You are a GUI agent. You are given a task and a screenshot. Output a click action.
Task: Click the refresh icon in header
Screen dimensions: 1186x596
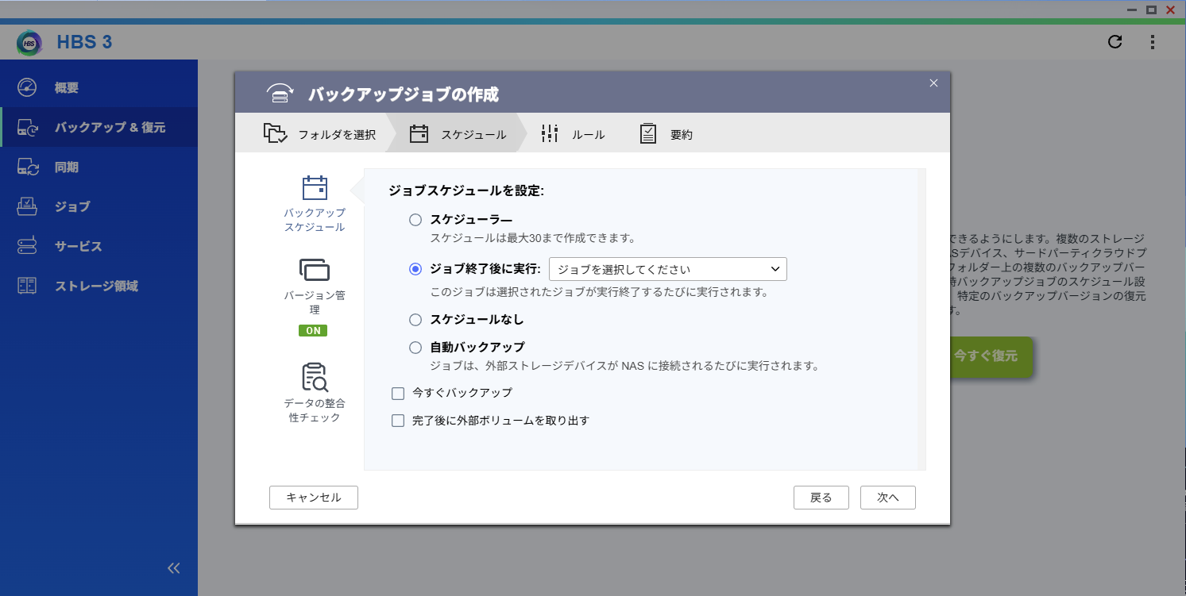[1115, 42]
